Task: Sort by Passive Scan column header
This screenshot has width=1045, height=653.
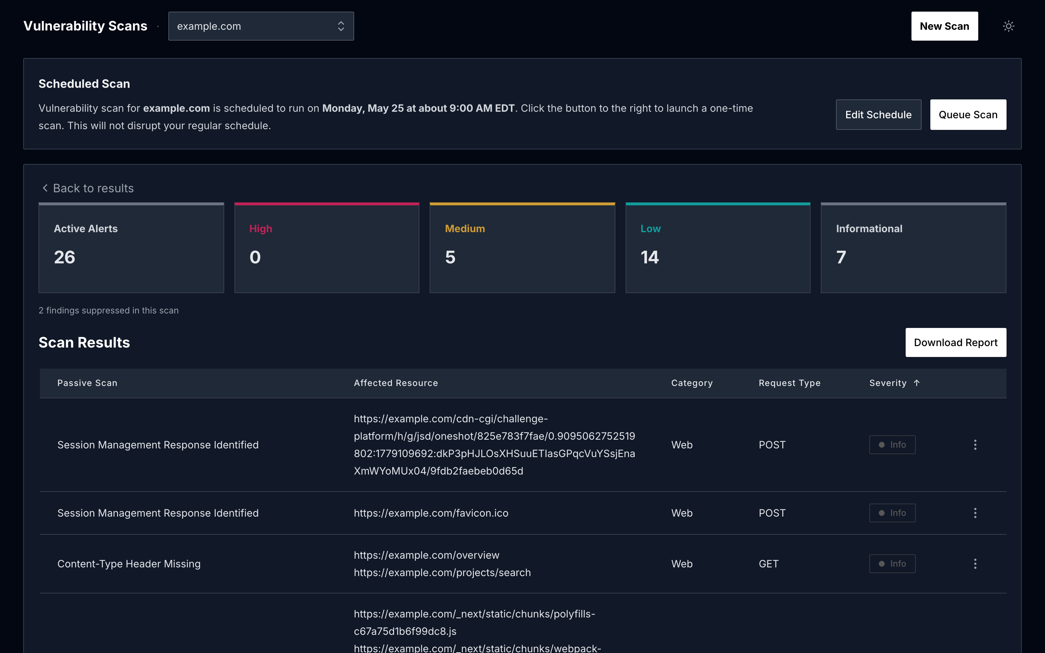Action: click(87, 383)
